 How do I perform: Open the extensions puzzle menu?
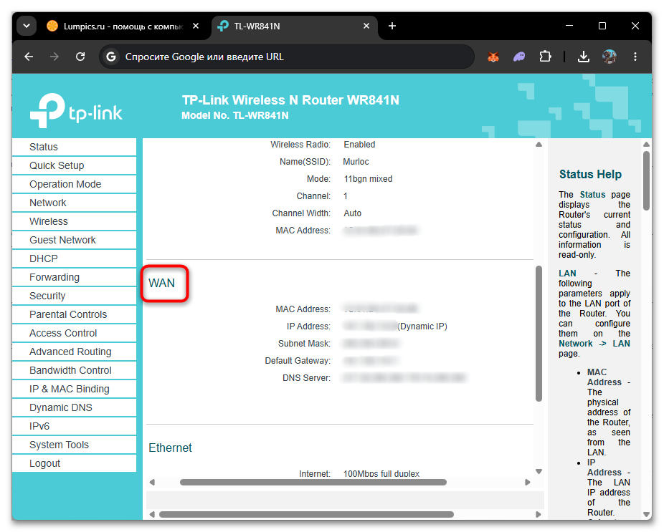(x=546, y=57)
